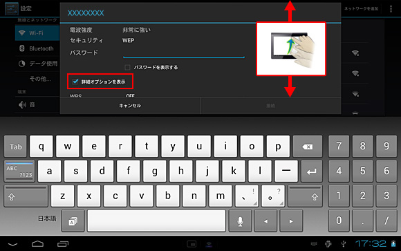Open 音 sound settings in sidebar
This screenshot has height=251, width=401.
tap(37, 104)
